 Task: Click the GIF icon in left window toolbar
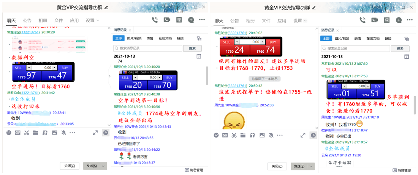17,133
